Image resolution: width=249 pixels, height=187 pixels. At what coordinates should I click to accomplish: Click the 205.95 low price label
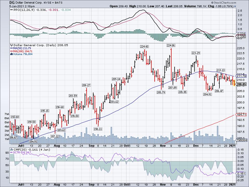pos(182,92)
